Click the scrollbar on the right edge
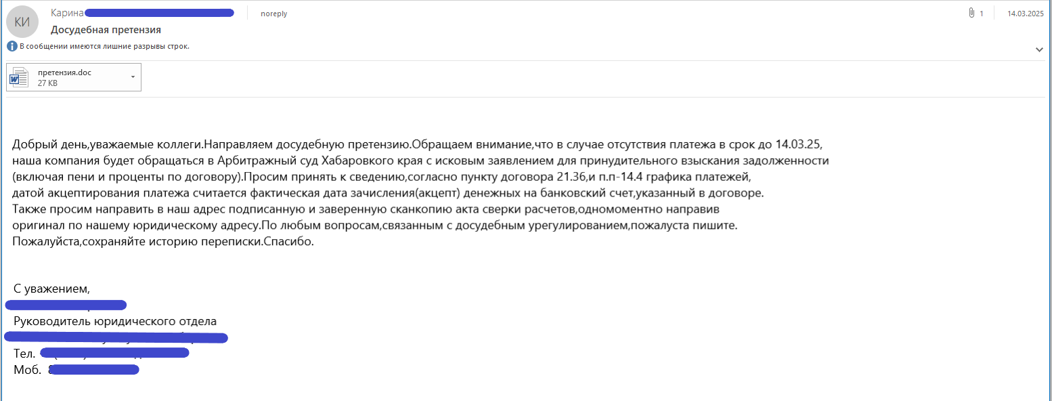 point(1049,203)
